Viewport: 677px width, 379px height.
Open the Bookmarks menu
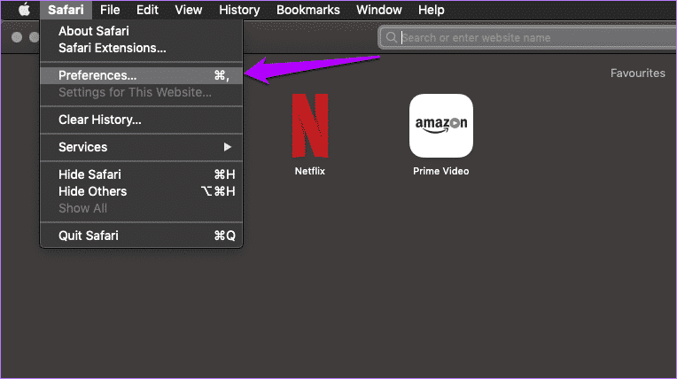[x=307, y=10]
